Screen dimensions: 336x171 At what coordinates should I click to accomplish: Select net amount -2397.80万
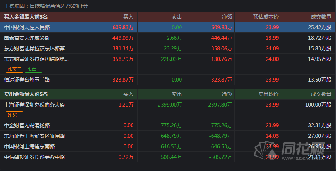pyautogui.click(x=219, y=105)
